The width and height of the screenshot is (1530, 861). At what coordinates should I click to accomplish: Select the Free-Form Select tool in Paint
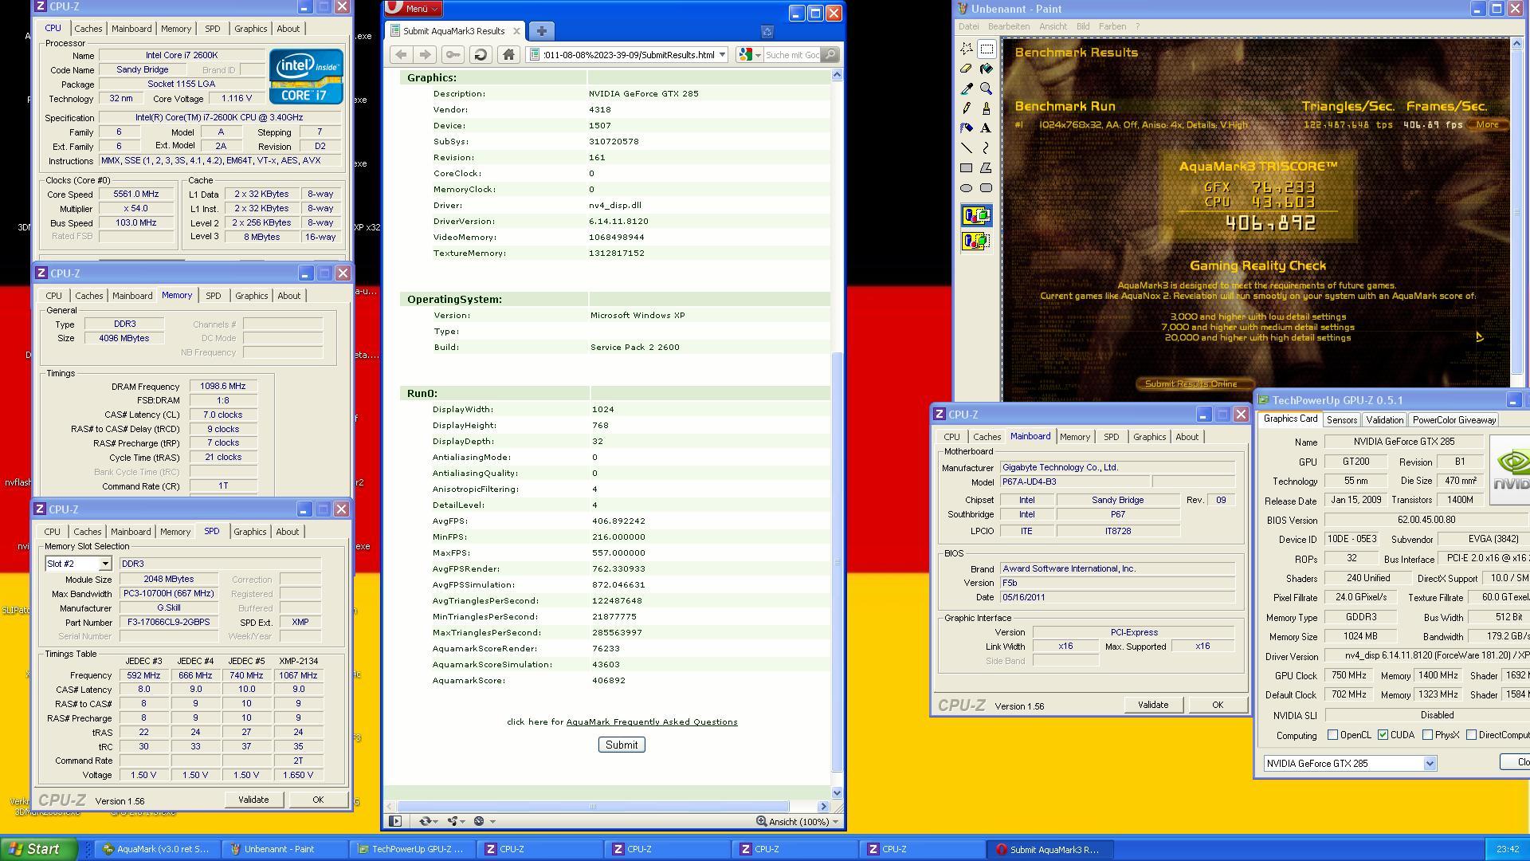967,49
